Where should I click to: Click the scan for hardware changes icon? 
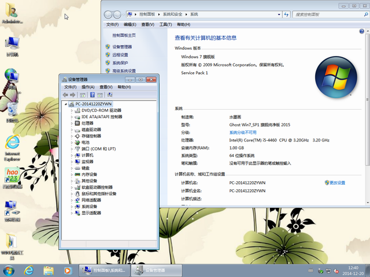tap(110, 95)
